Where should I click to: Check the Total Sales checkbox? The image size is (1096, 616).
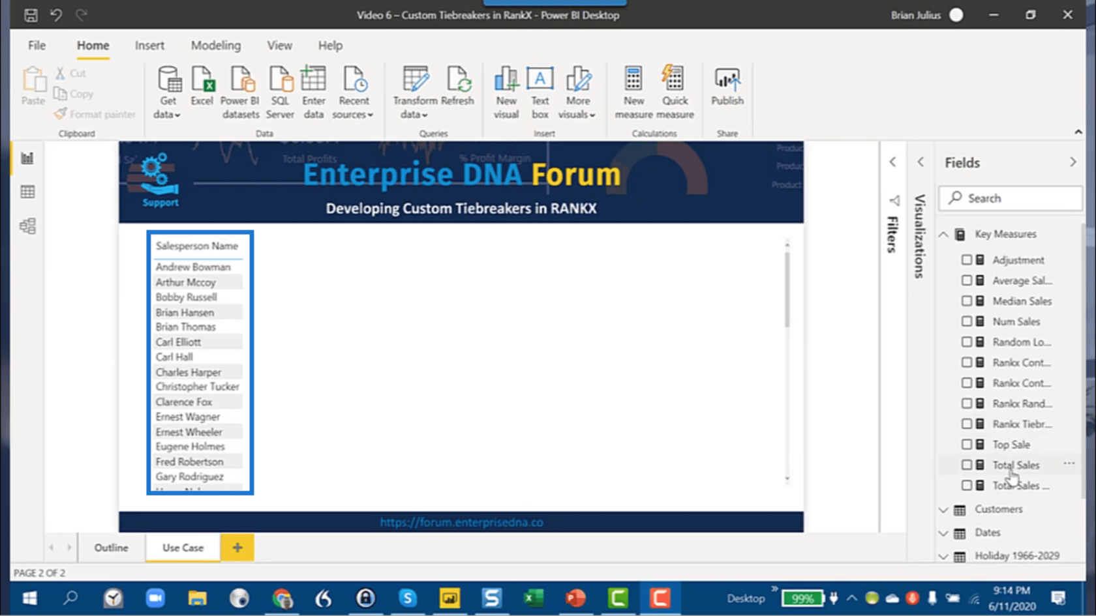pyautogui.click(x=967, y=465)
